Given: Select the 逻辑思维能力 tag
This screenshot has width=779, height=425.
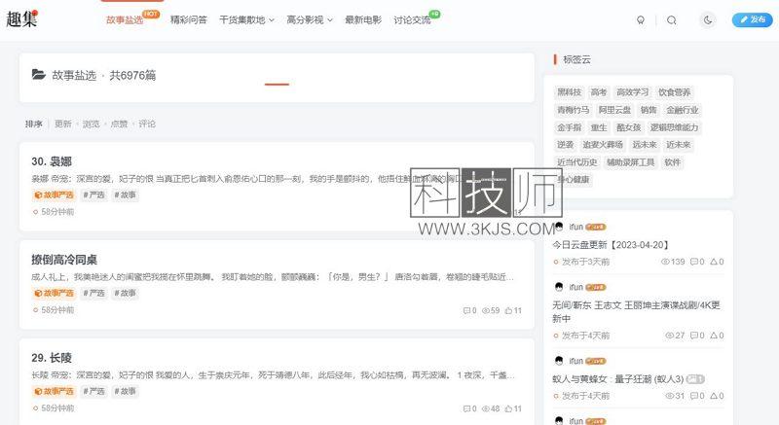Looking at the screenshot, I should coord(674,127).
